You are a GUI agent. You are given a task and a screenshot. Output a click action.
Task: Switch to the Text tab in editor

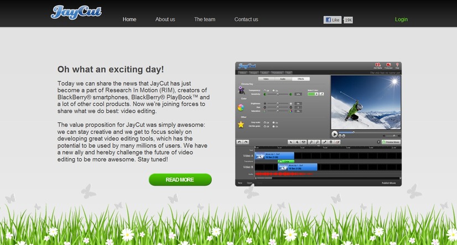point(289,72)
